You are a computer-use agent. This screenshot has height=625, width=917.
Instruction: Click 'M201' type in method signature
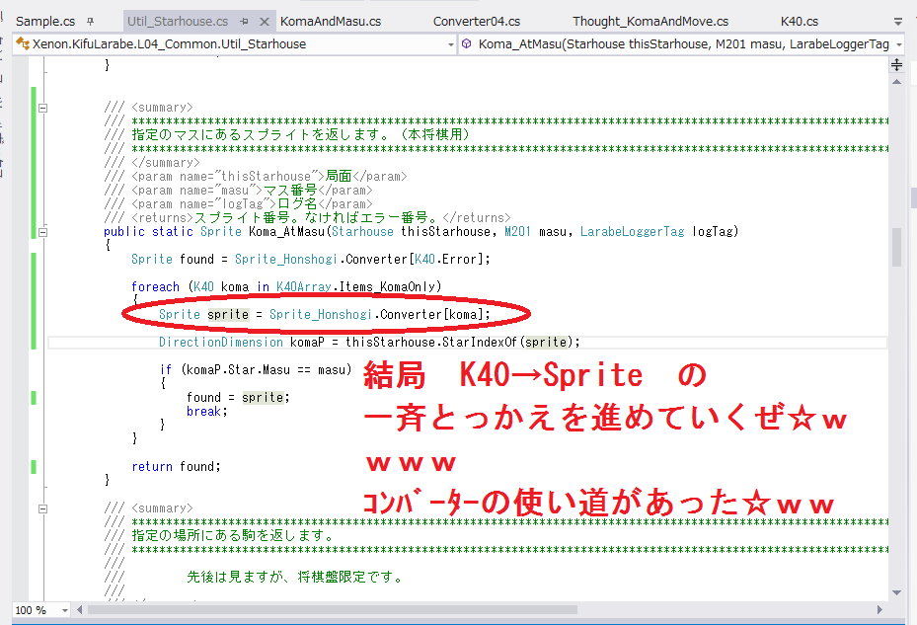(x=517, y=232)
